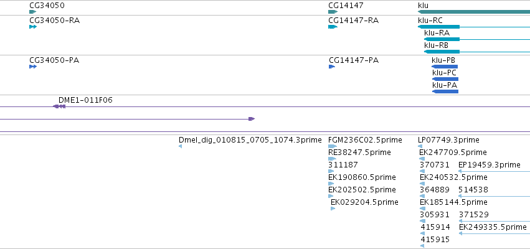Click the LP07749.3prime EST marker
This screenshot has height=249, width=530.
click(x=420, y=146)
